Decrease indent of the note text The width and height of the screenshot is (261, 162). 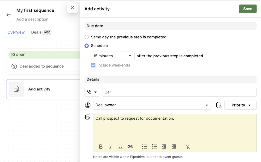point(164,146)
